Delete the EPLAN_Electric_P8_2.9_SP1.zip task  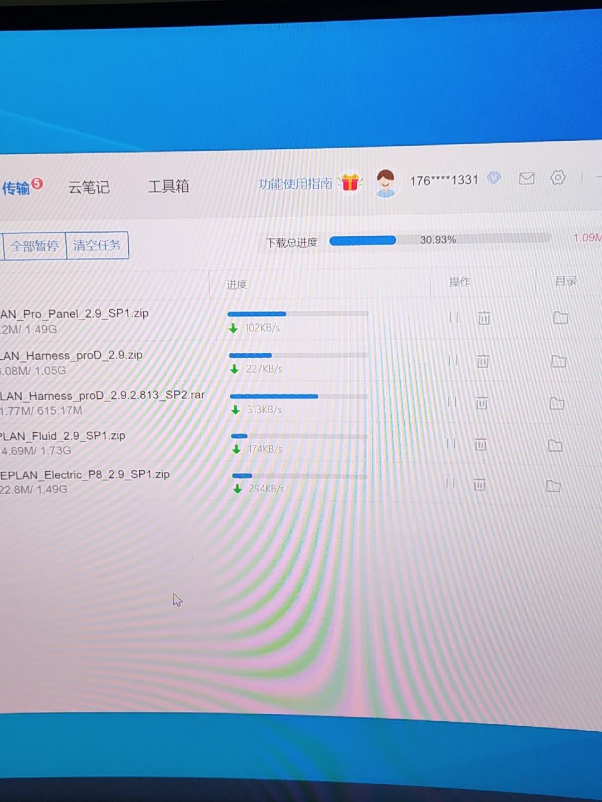coord(479,485)
